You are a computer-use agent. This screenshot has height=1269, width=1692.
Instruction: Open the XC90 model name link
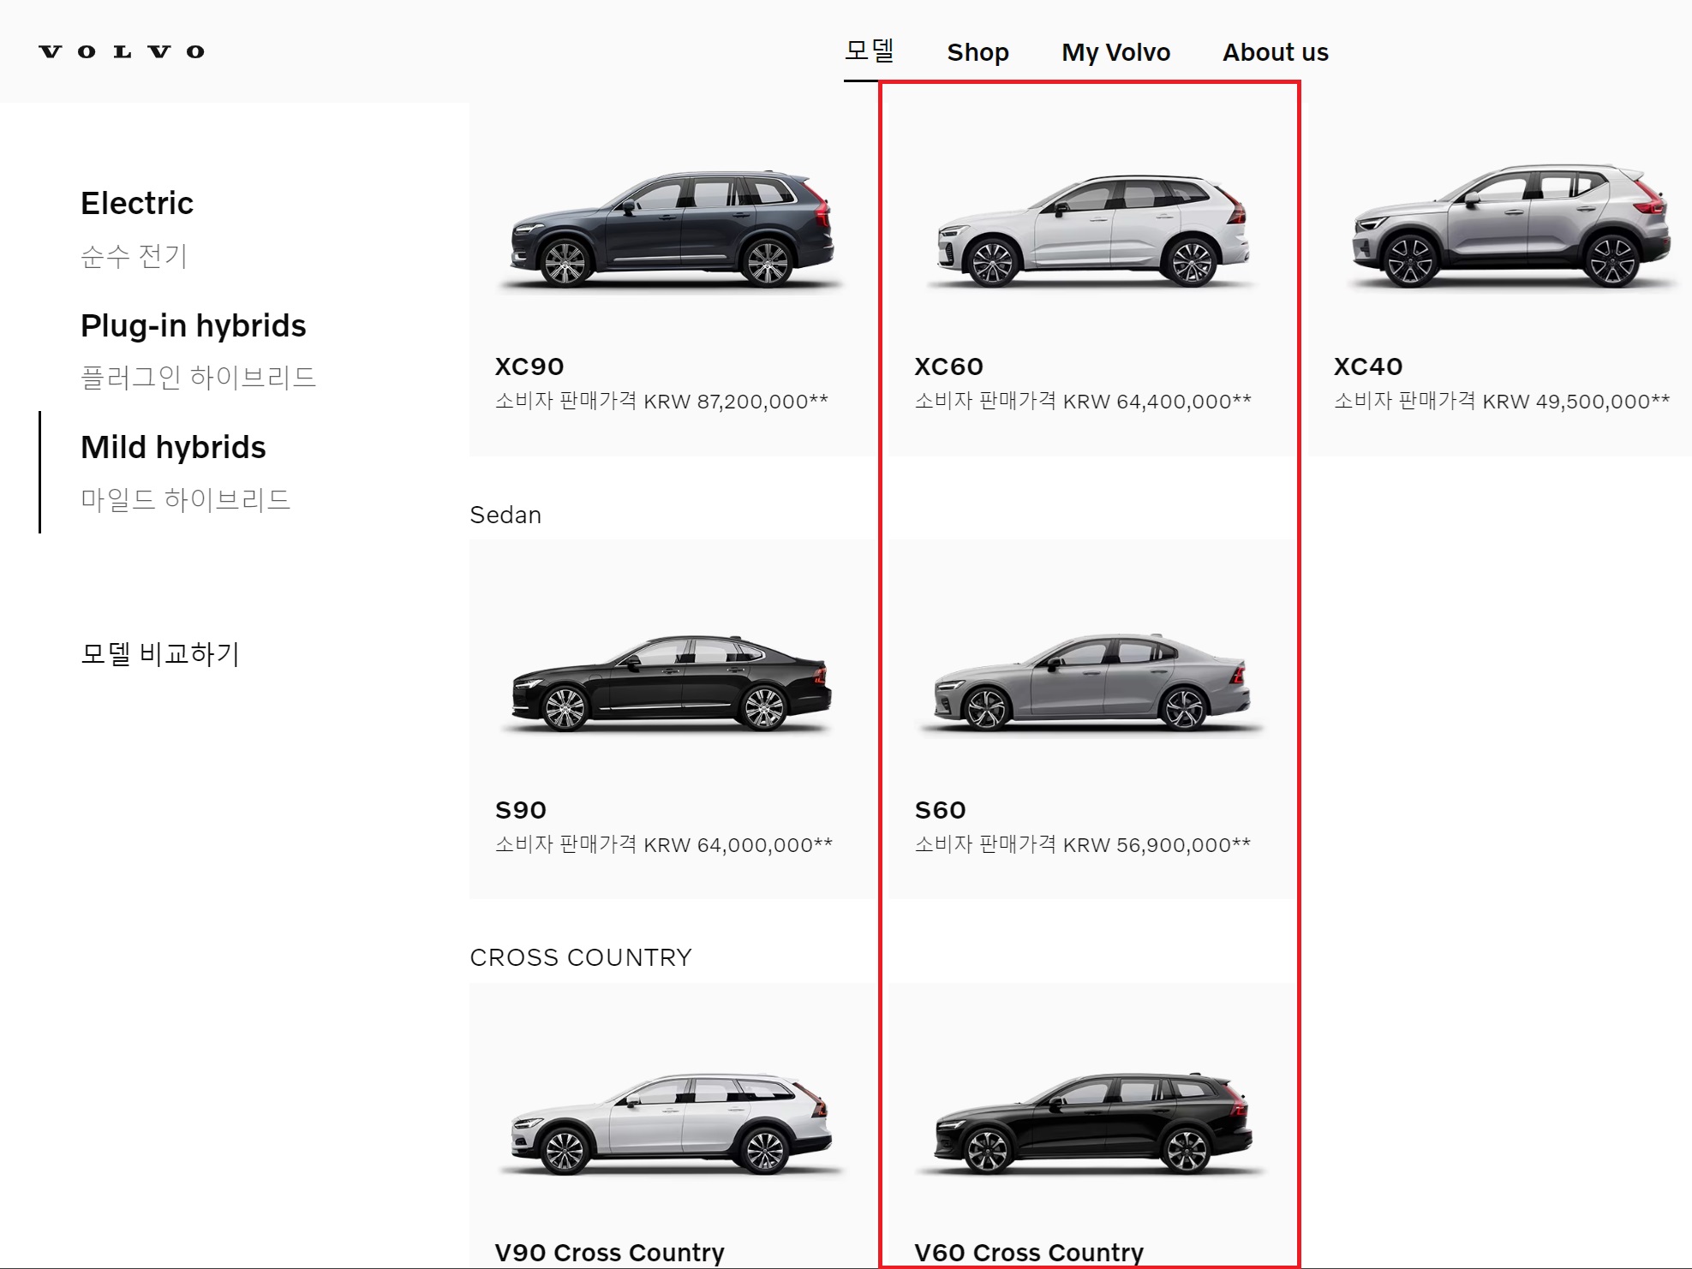529,366
